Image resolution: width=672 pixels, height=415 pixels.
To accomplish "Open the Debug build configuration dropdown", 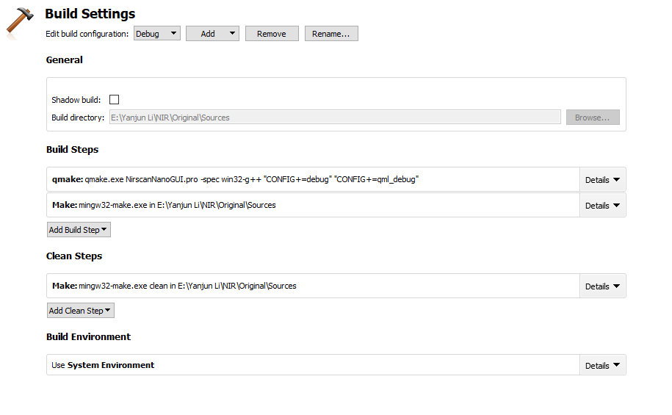I will (x=157, y=34).
